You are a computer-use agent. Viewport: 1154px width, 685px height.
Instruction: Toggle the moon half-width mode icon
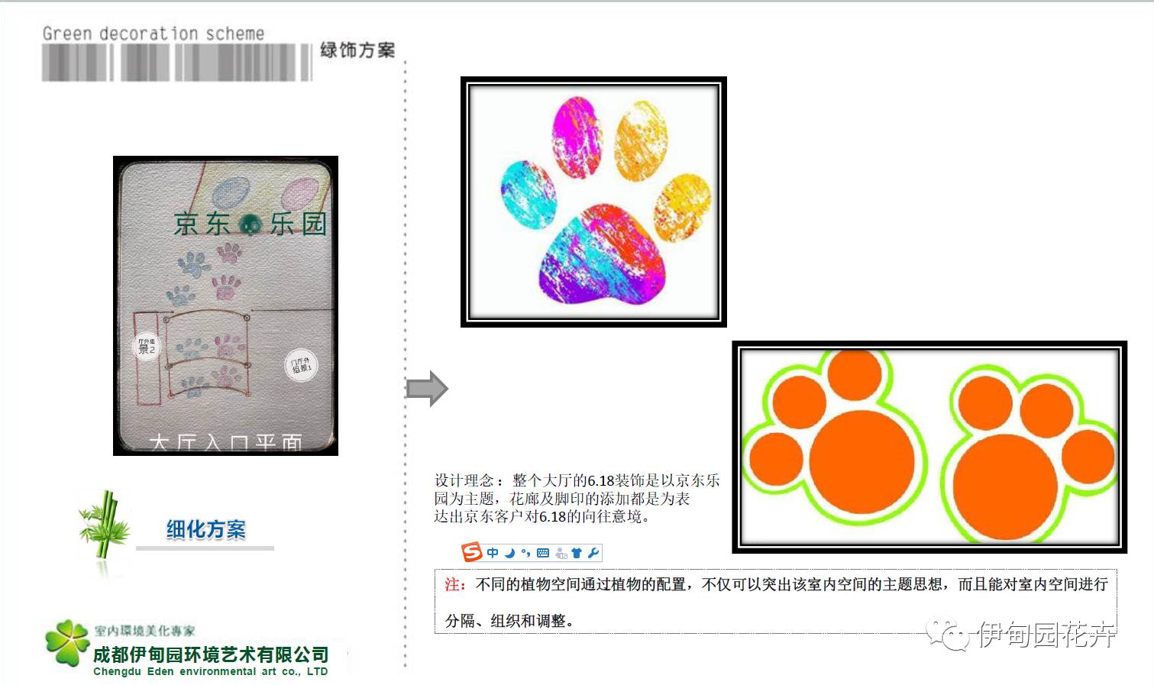tap(509, 553)
